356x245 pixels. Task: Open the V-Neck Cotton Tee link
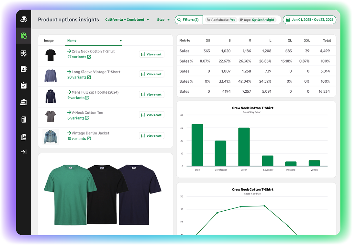click(87, 112)
